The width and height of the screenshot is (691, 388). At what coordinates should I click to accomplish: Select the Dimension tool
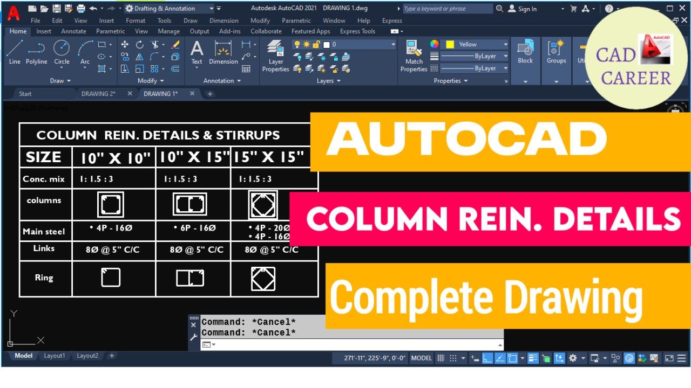click(223, 52)
